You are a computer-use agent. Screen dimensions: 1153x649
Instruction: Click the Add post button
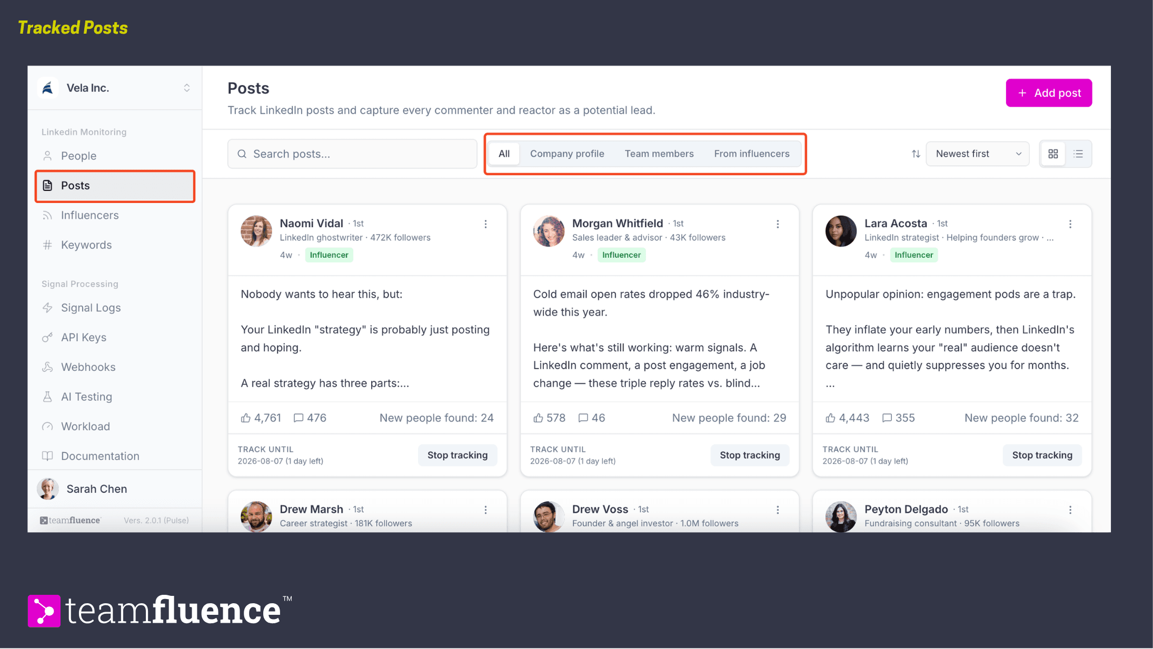(x=1049, y=93)
